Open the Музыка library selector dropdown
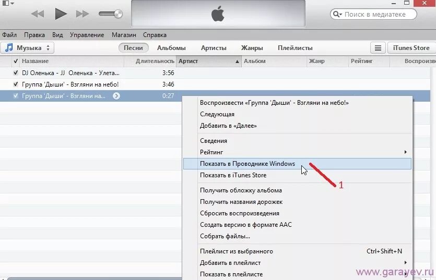 tap(27, 48)
